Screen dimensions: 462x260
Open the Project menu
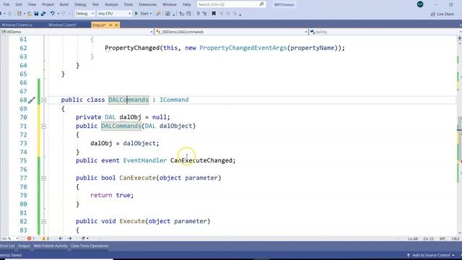pos(48,4)
